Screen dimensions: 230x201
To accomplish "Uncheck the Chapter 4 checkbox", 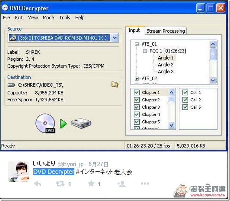I will click(x=137, y=114).
